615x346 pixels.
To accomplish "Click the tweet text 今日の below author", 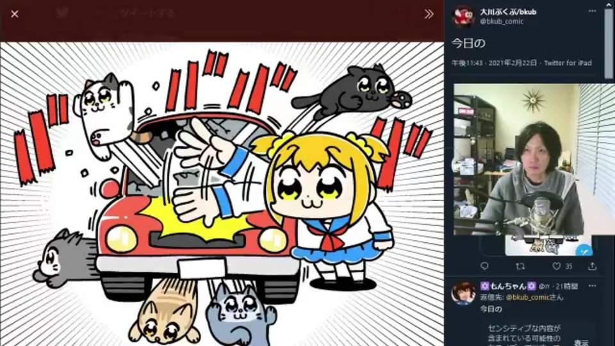I will pos(468,43).
